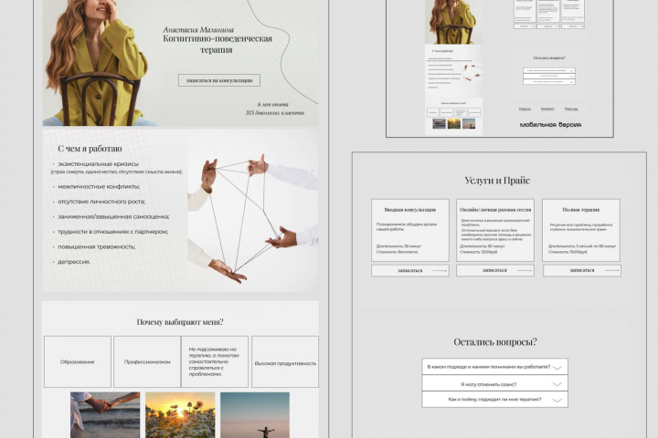Click the item "повышенная тревожность;"
The height and width of the screenshot is (438, 658).
point(97,247)
